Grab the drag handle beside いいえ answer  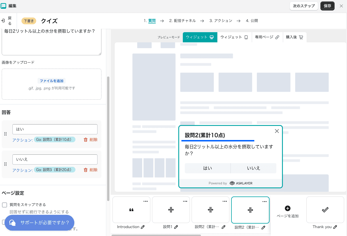5,164
